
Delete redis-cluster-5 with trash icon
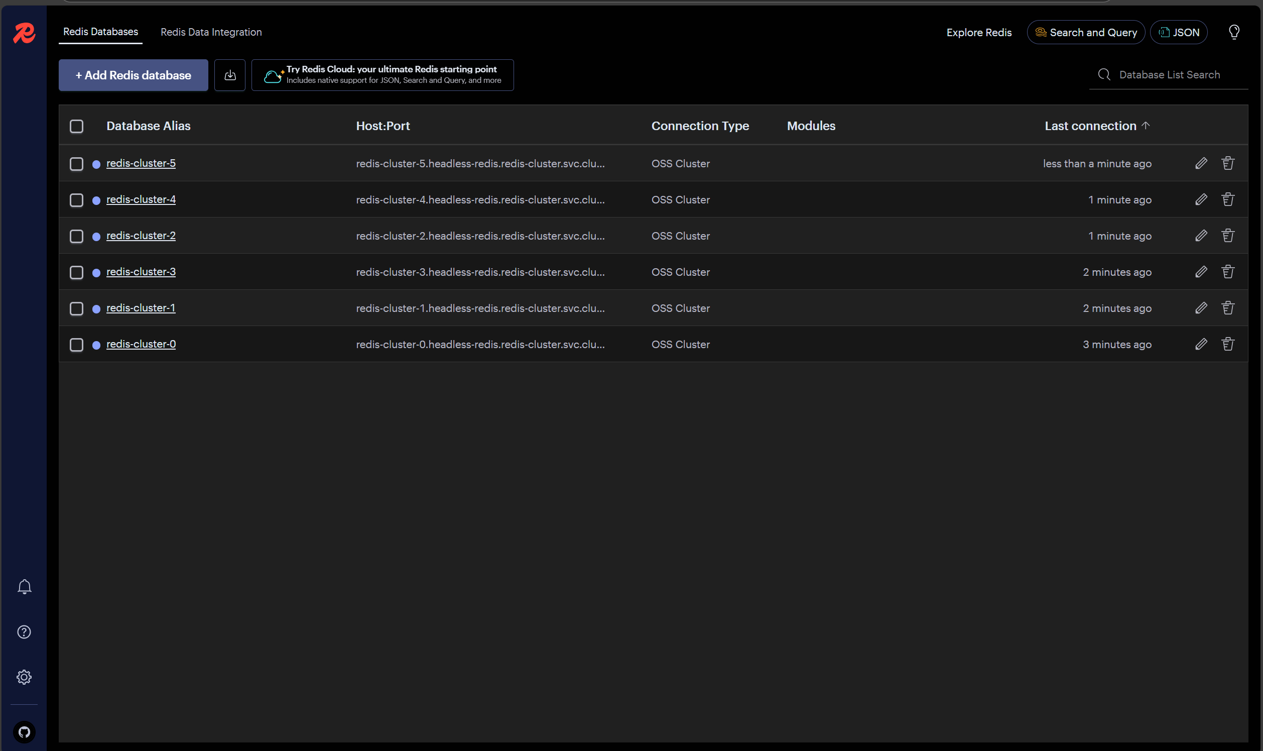[1228, 163]
